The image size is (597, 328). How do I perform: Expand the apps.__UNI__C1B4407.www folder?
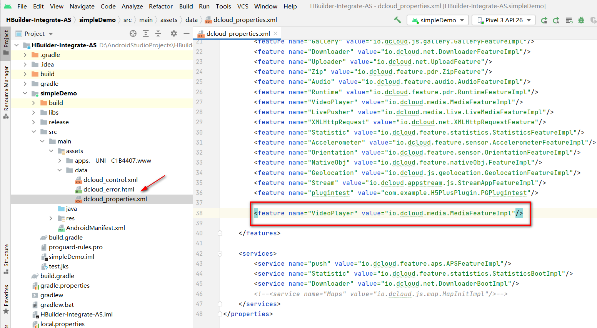60,160
